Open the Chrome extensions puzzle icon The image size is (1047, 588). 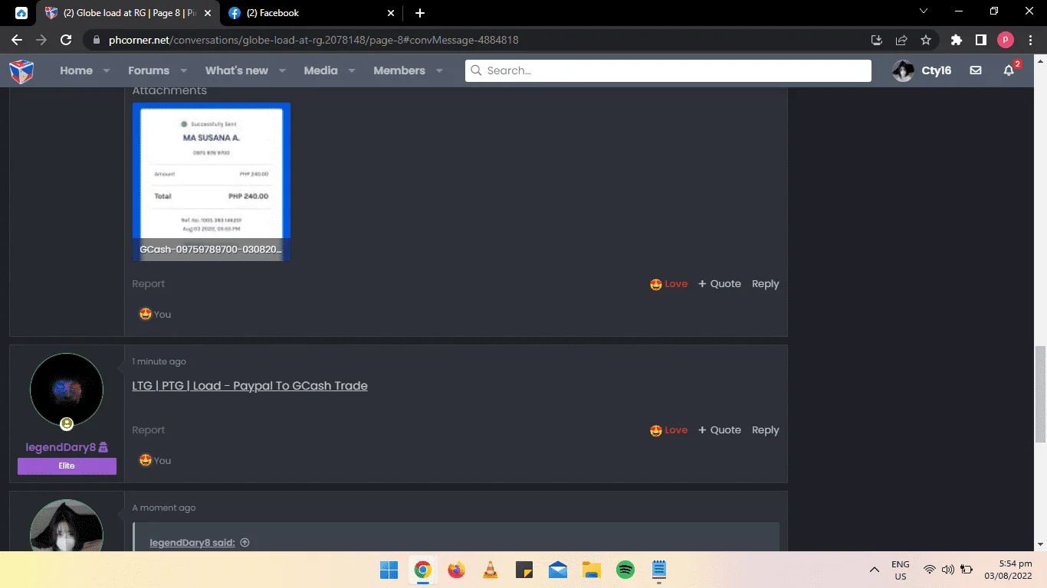956,40
